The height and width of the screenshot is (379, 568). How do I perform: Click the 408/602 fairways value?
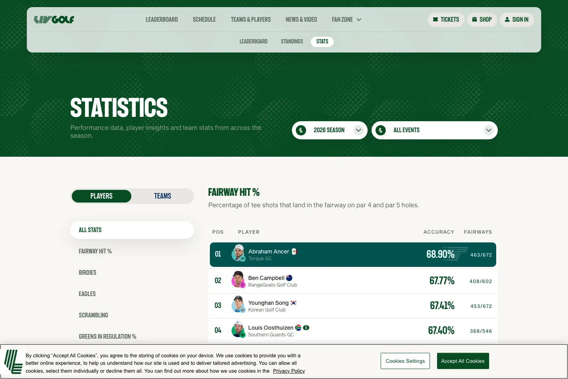tap(481, 281)
